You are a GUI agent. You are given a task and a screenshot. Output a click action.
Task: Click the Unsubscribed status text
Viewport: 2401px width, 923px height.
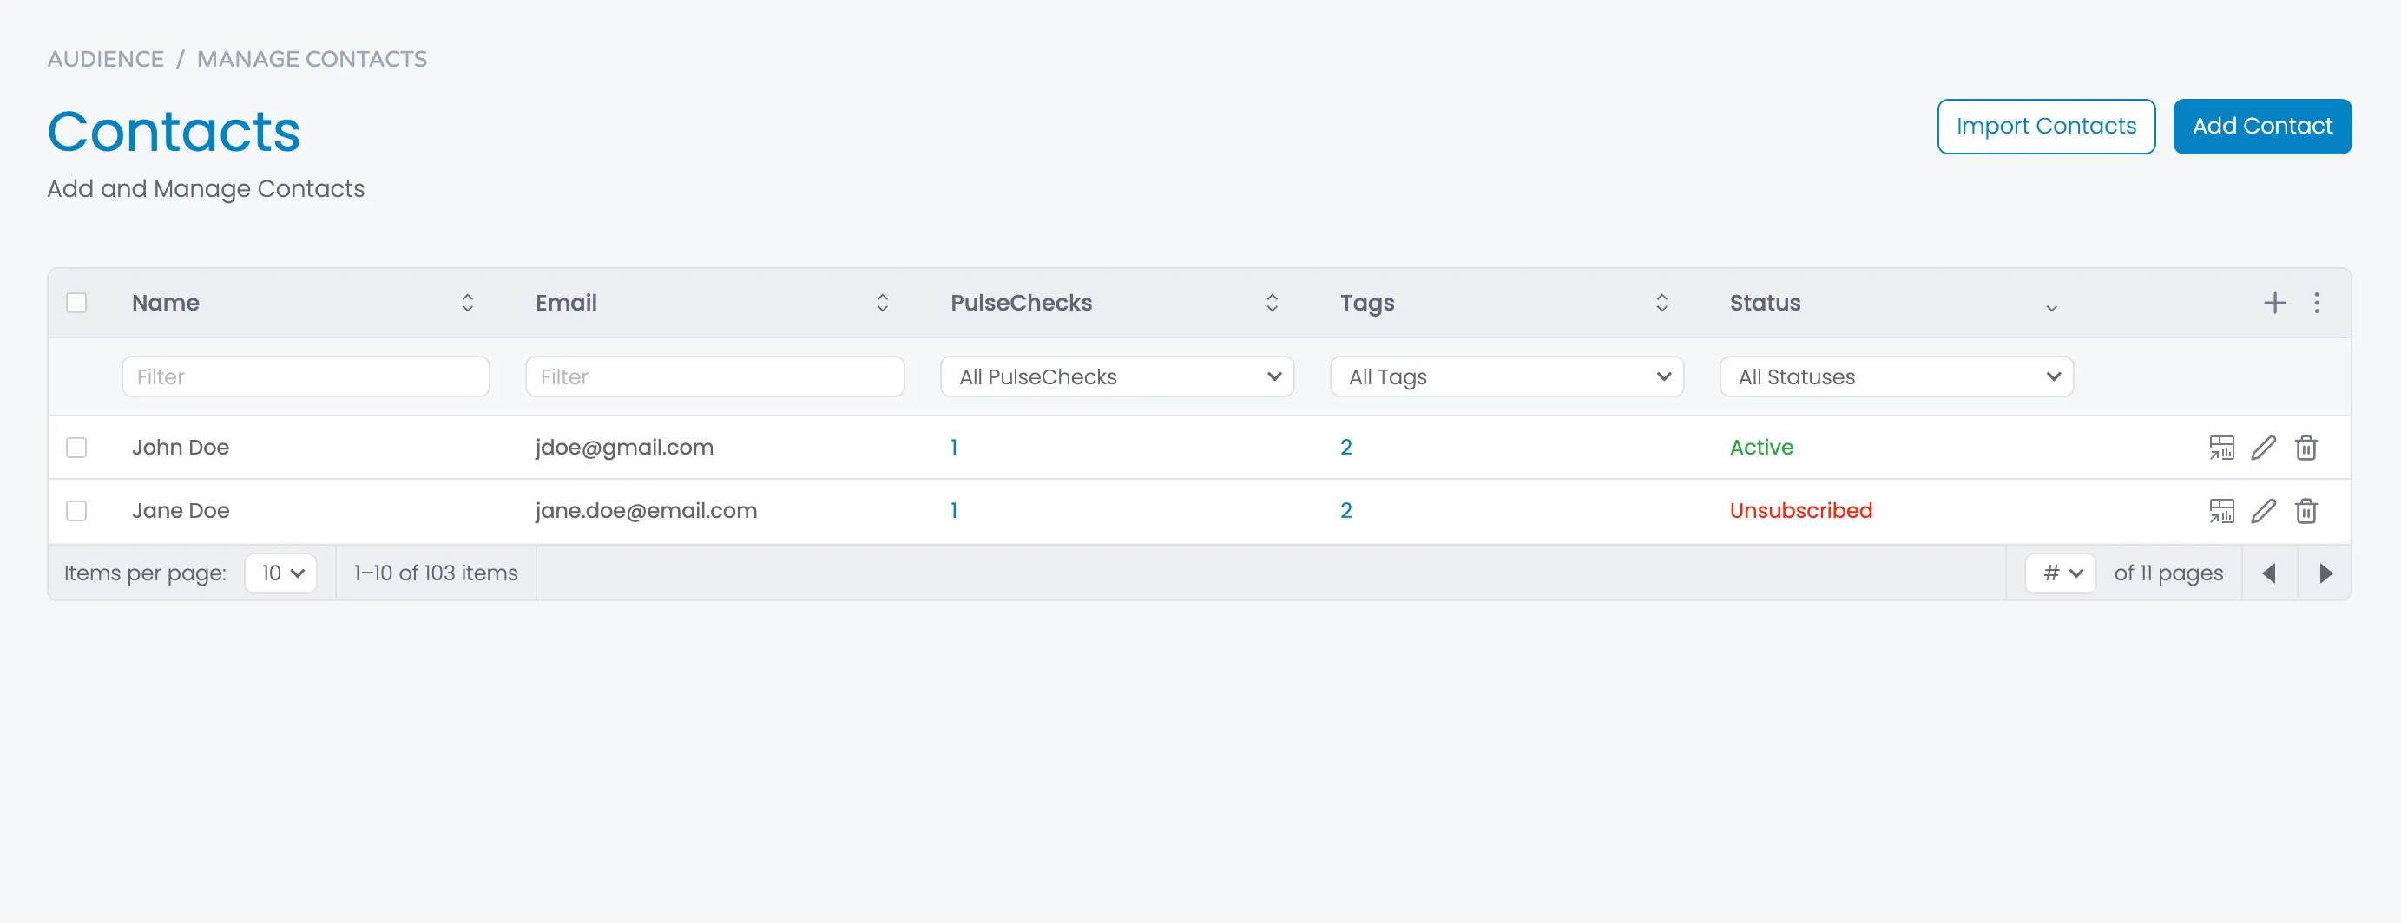click(x=1800, y=511)
